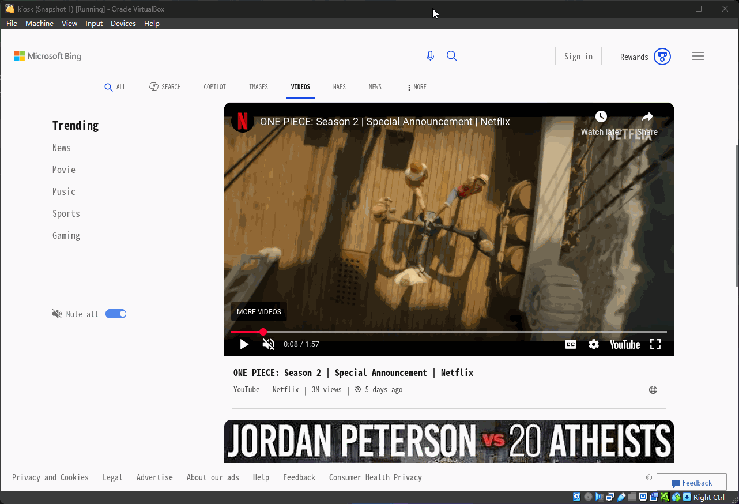Click MORE VIDEOS overlay button
This screenshot has height=504, width=739.
click(x=259, y=311)
